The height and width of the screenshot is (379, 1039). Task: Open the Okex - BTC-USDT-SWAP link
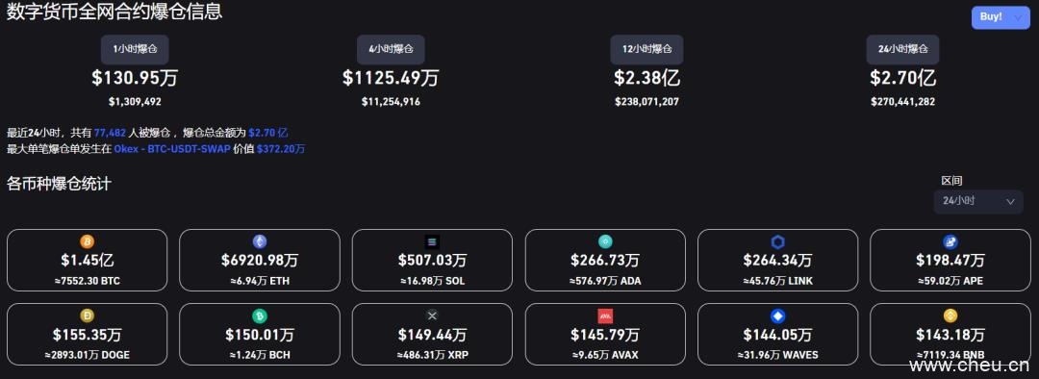[x=172, y=149]
